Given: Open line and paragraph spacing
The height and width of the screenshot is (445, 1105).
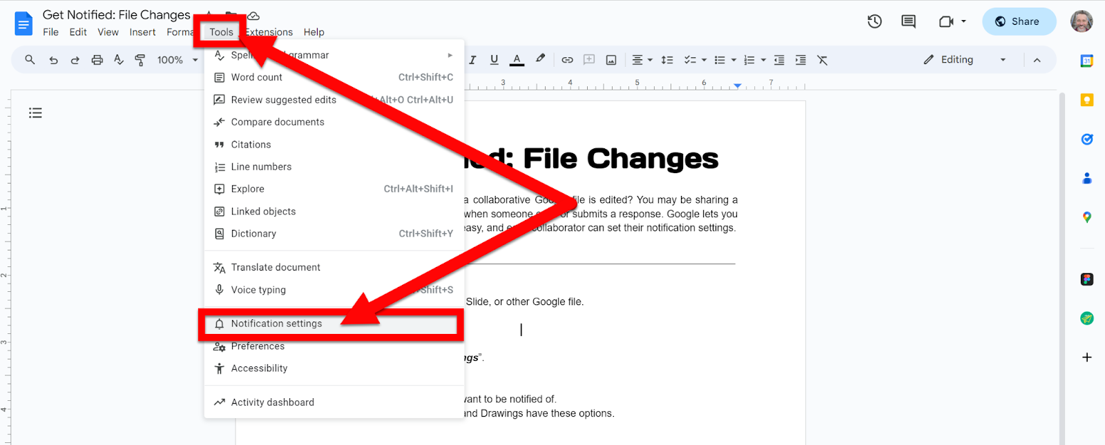Looking at the screenshot, I should (667, 60).
